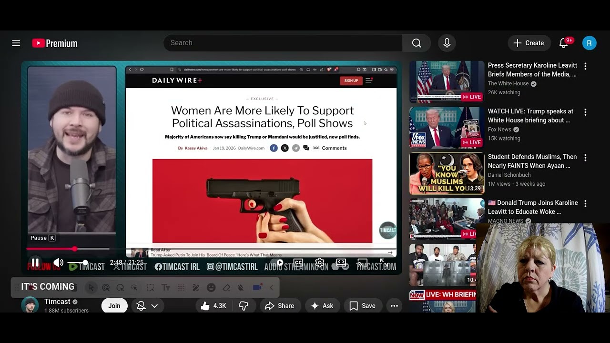Select the laser sparkle pointer tool
This screenshot has height=343, width=610.
click(134, 288)
